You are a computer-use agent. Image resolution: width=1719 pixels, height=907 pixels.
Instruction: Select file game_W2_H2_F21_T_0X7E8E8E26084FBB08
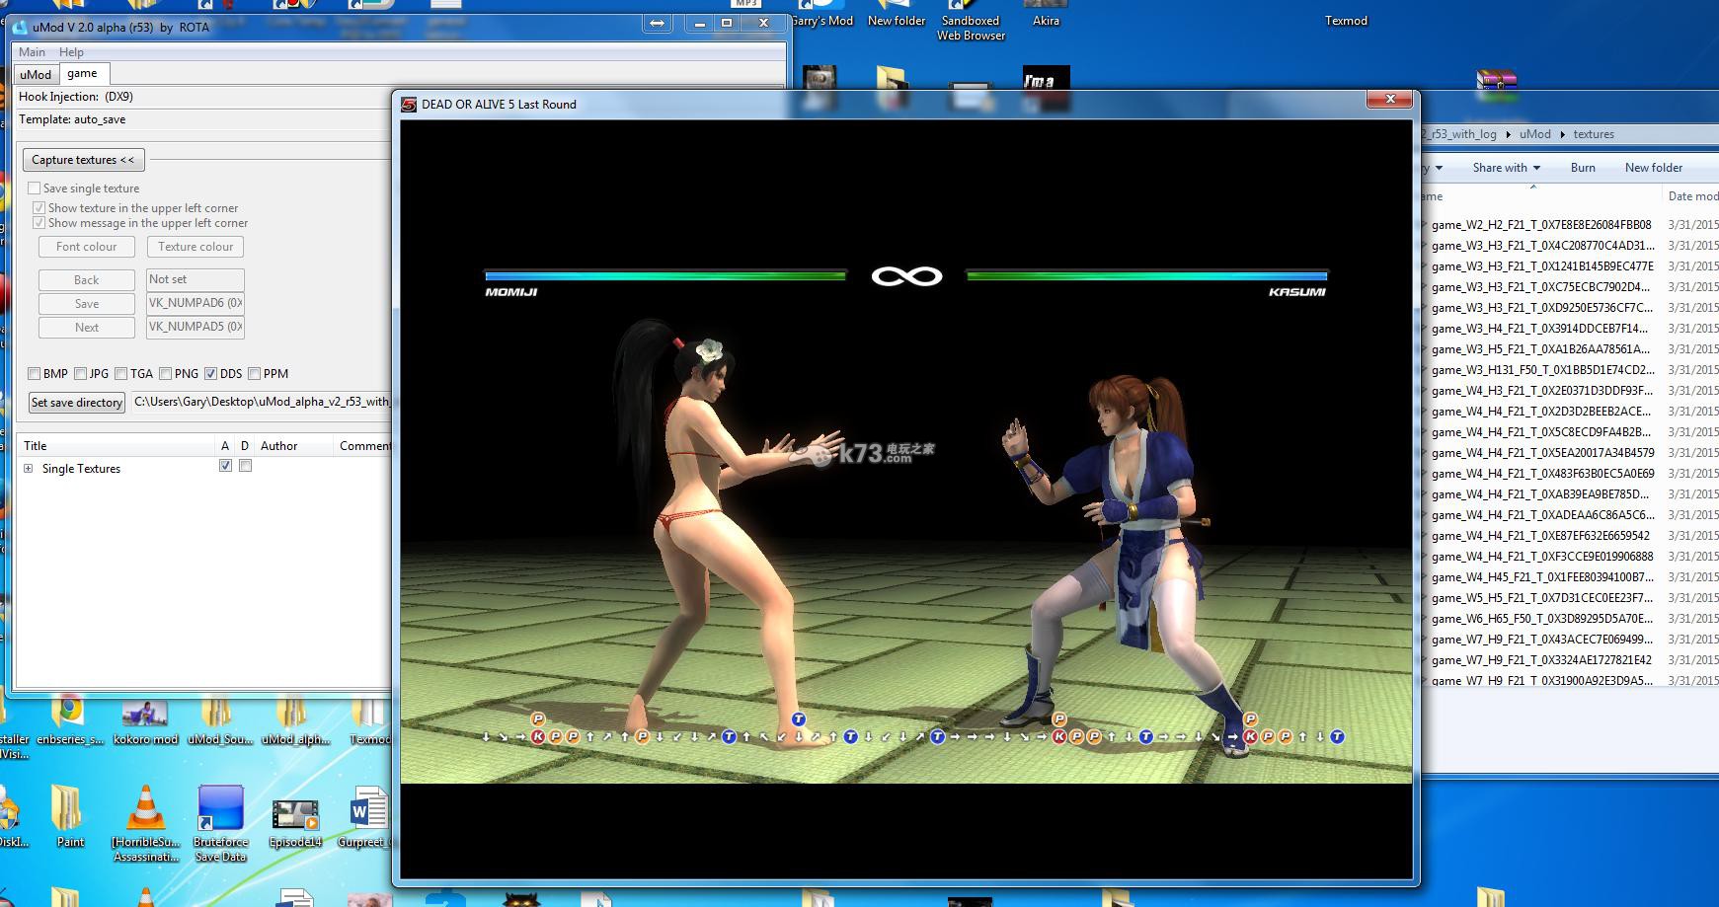1541,225
